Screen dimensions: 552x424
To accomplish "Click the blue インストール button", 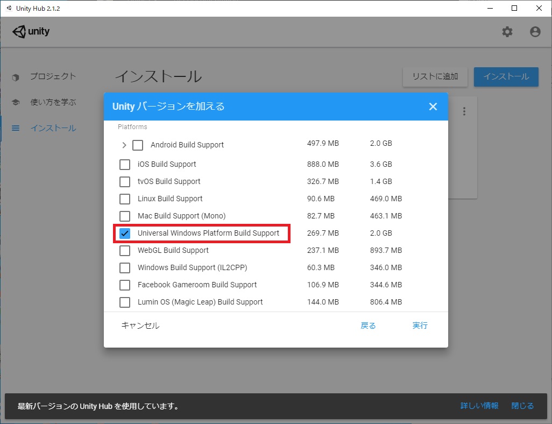I will tap(506, 77).
